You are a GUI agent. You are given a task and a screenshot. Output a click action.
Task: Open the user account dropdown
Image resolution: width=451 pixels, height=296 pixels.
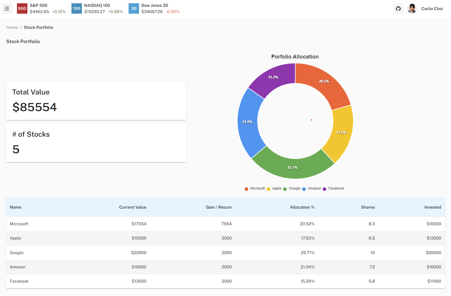click(432, 9)
